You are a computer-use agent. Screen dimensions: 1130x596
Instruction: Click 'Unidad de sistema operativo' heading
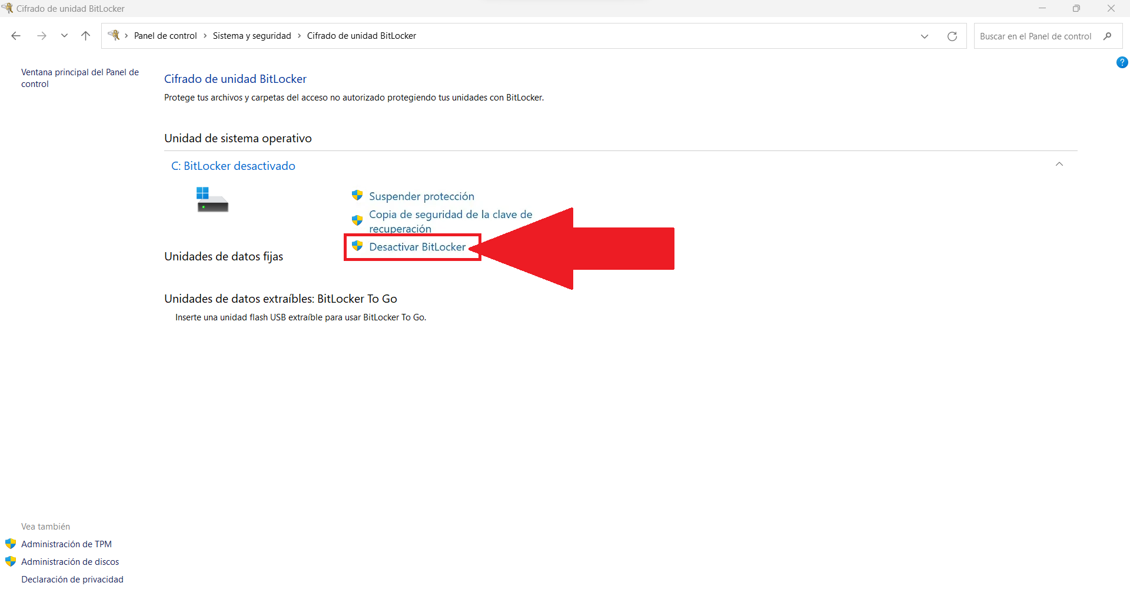point(238,138)
